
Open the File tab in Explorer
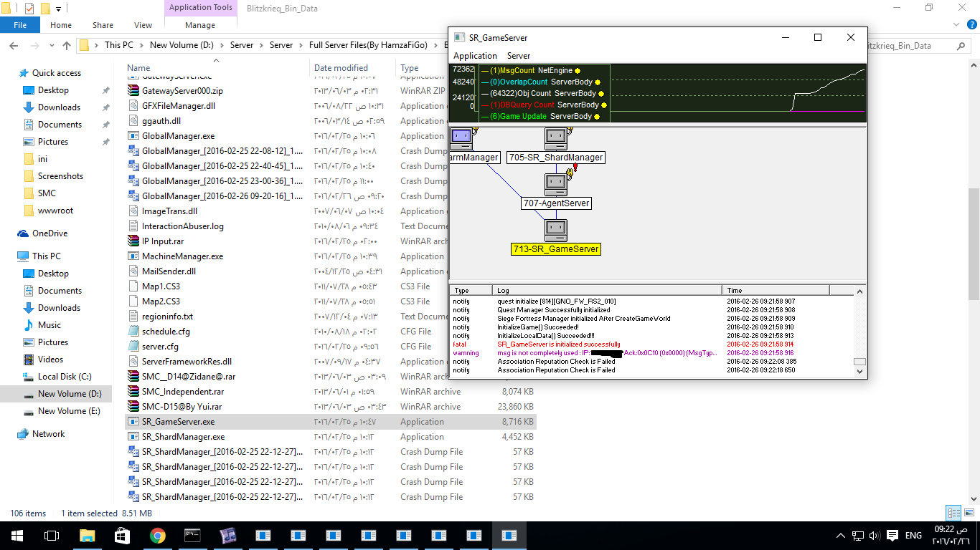tap(20, 25)
